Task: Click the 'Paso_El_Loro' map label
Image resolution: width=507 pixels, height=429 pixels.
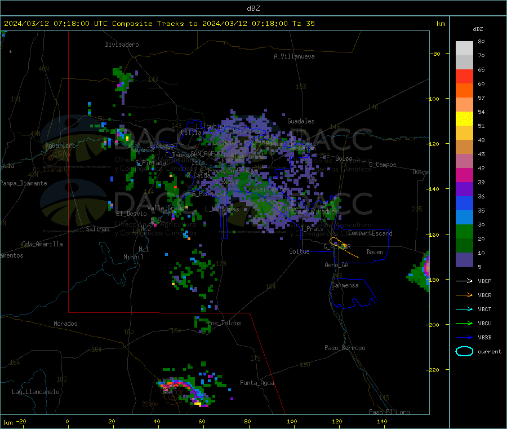Action: click(389, 412)
